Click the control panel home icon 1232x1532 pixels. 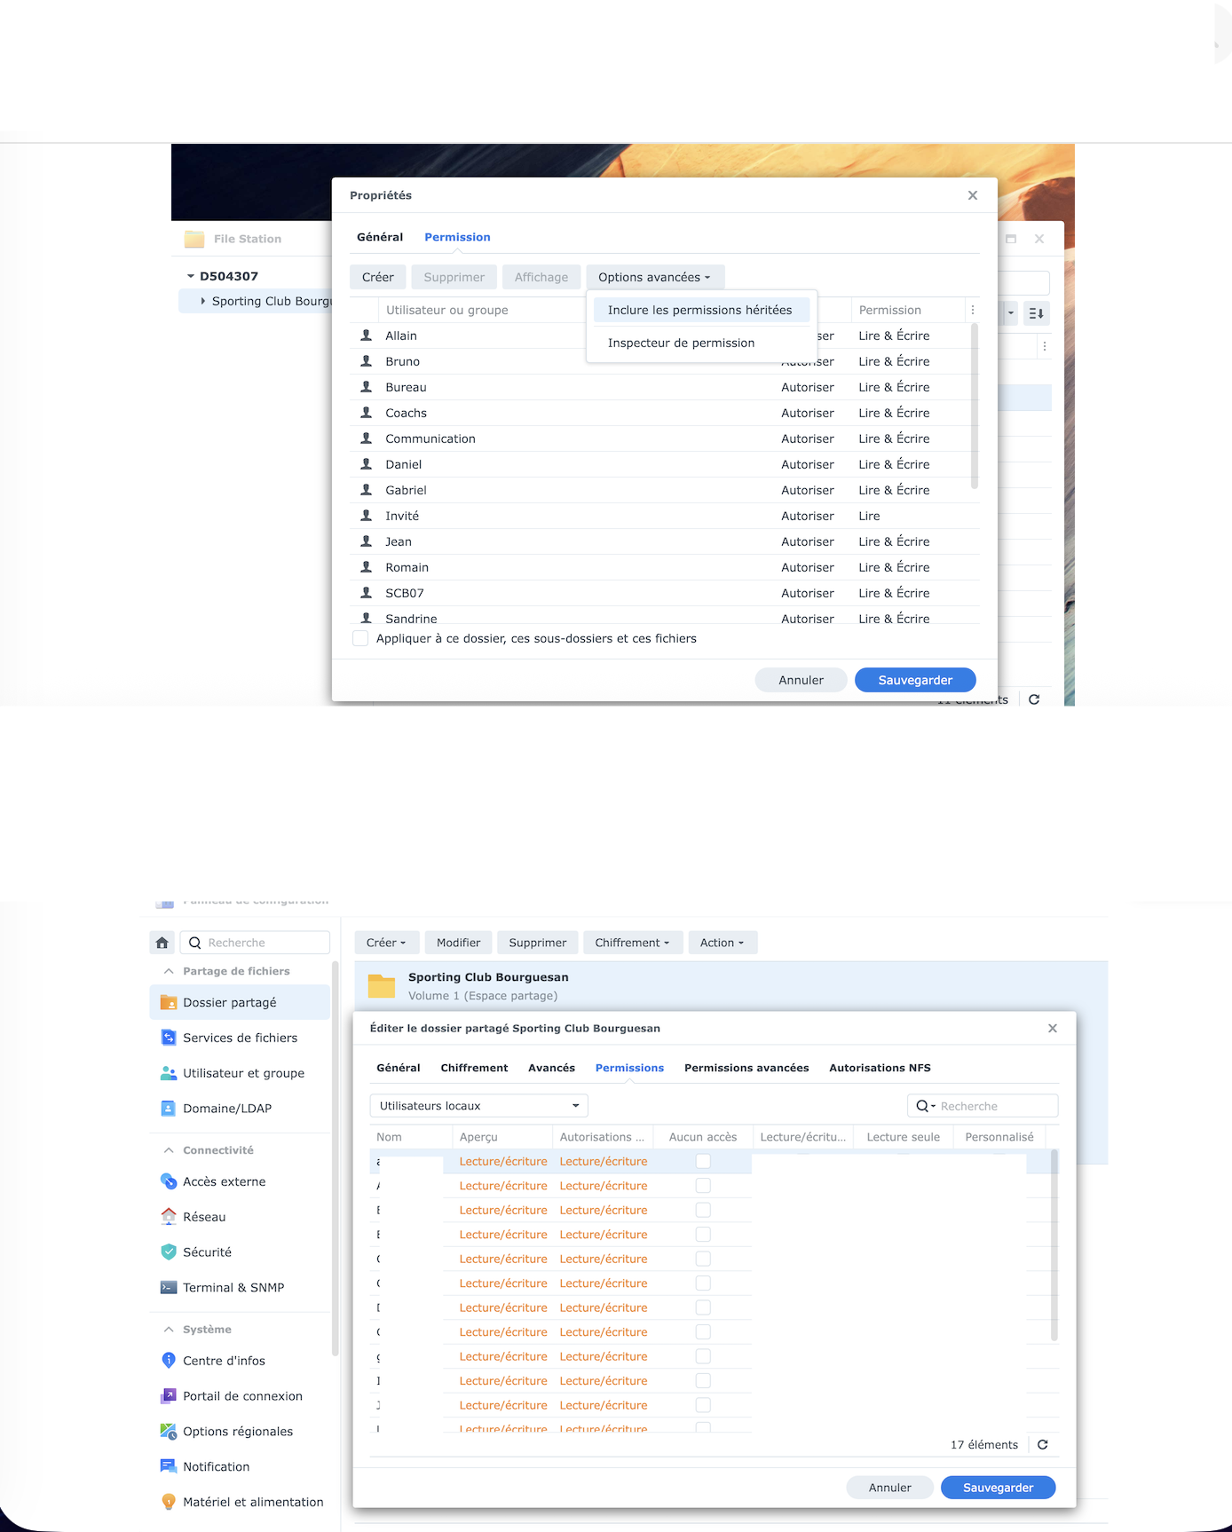pyautogui.click(x=162, y=943)
